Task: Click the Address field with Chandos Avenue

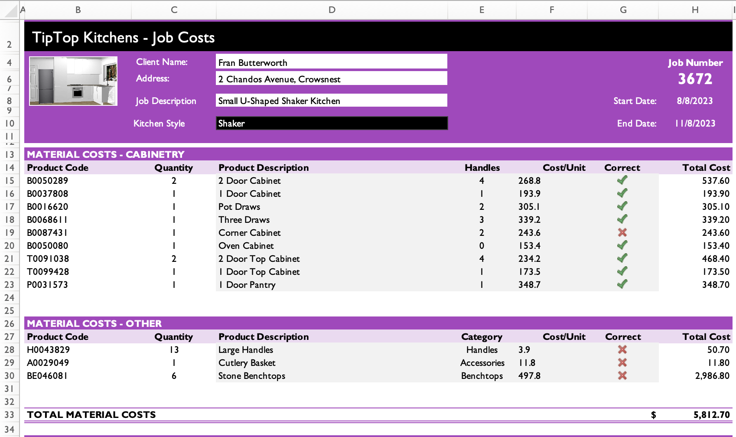Action: pos(332,78)
